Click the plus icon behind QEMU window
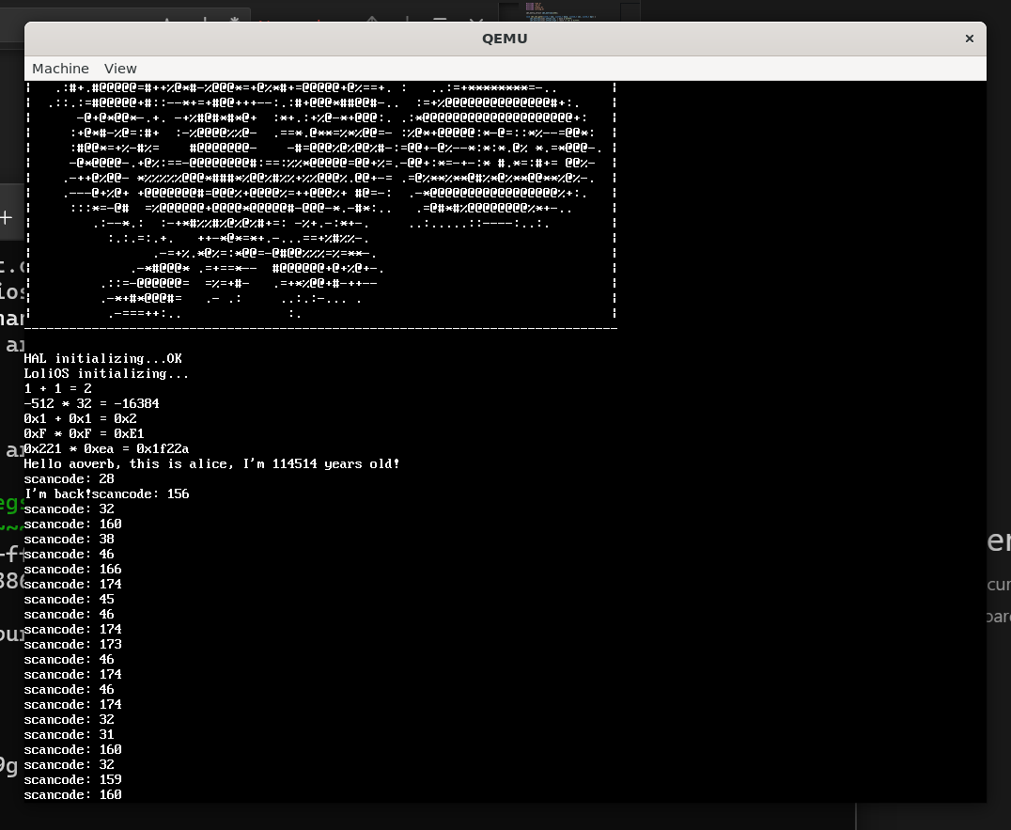This screenshot has width=1011, height=830. (7, 218)
